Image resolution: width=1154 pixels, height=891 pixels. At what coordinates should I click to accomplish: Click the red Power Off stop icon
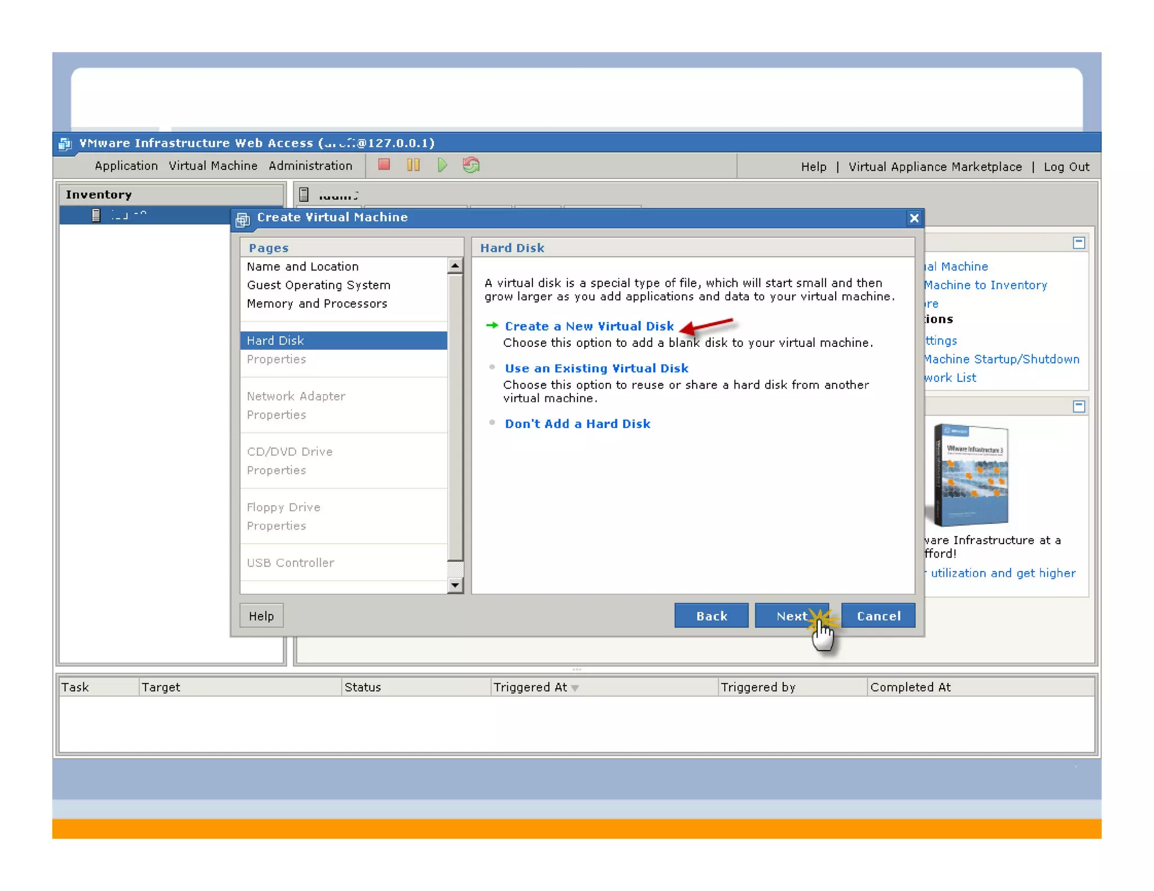(384, 165)
